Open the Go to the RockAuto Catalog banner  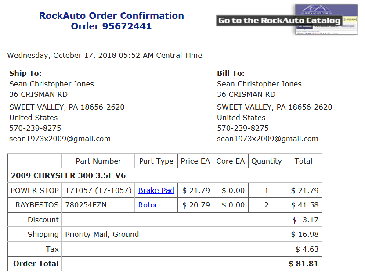pyautogui.click(x=279, y=21)
